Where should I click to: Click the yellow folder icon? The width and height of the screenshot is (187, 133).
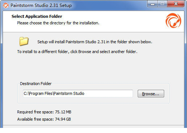24,41
